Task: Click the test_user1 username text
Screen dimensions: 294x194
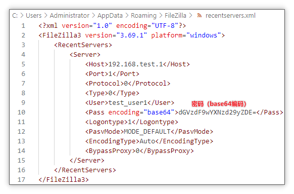Action: click(x=128, y=103)
